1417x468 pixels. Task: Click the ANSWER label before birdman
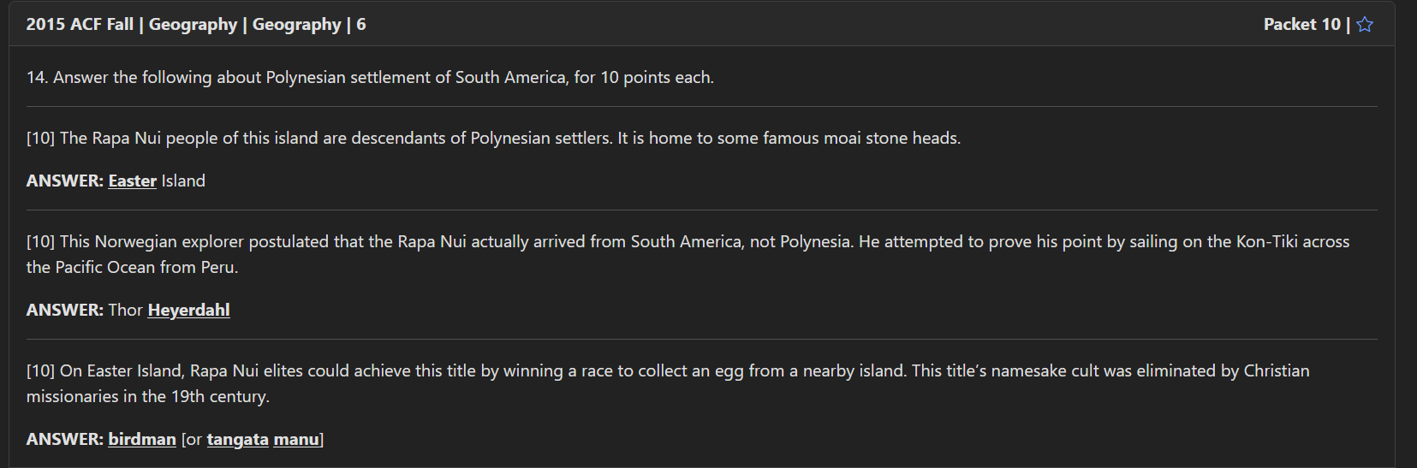click(x=64, y=440)
